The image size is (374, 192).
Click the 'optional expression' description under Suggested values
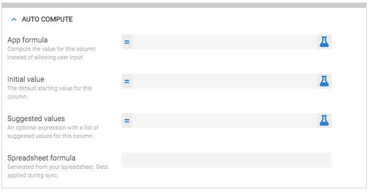pos(53,132)
